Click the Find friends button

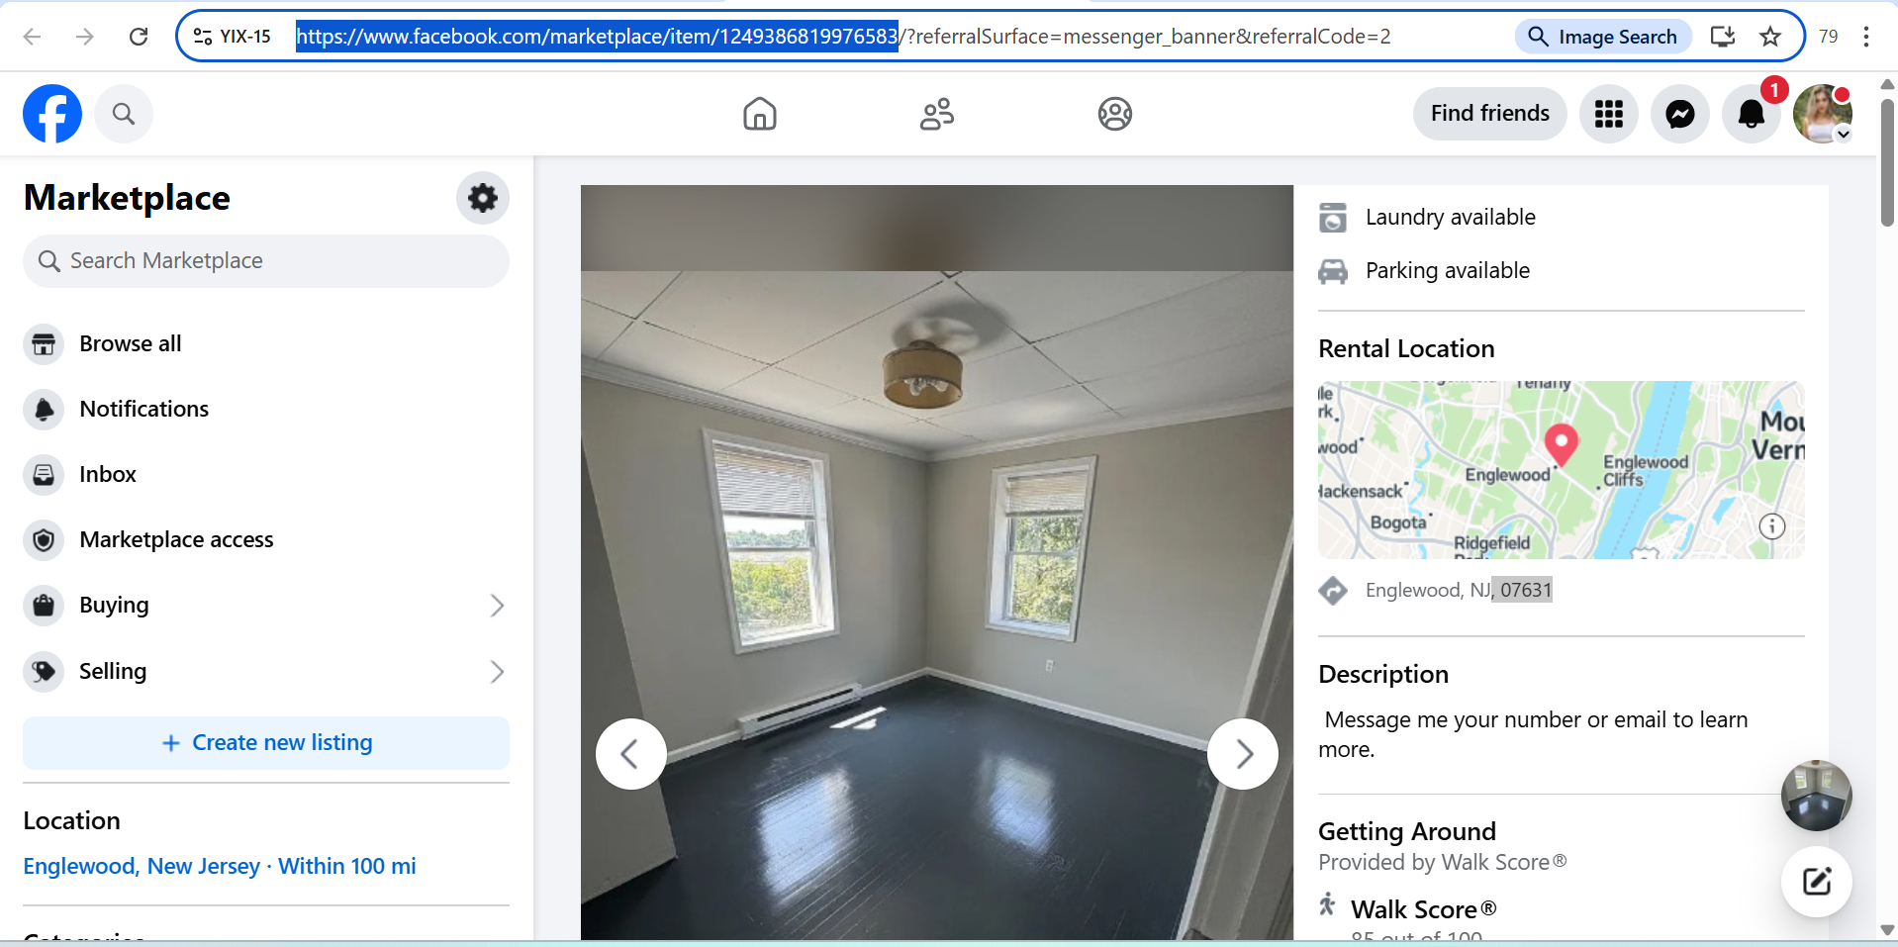[x=1490, y=114]
